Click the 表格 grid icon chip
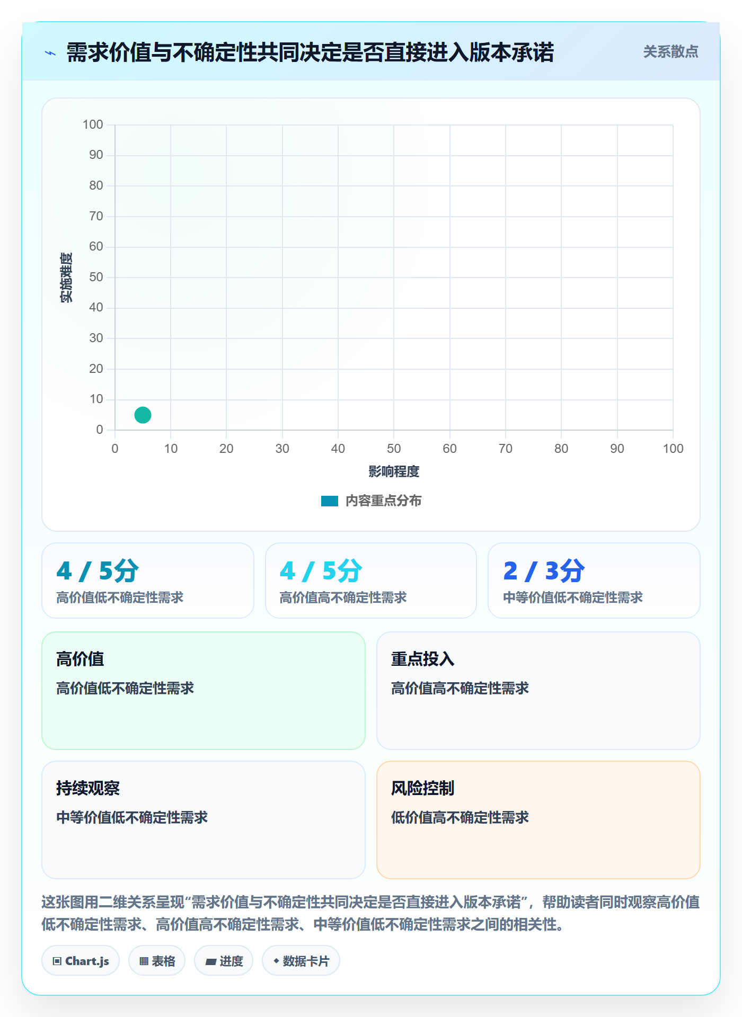This screenshot has height=1017, width=742. pos(157,961)
